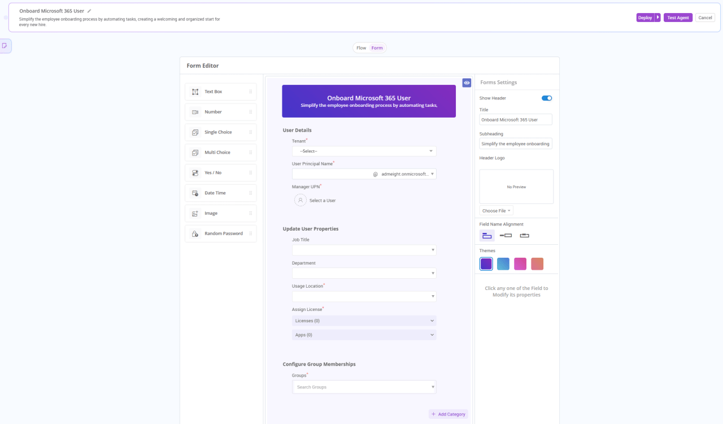Select the Number field icon
Viewport: 723px width, 424px height.
[195, 112]
